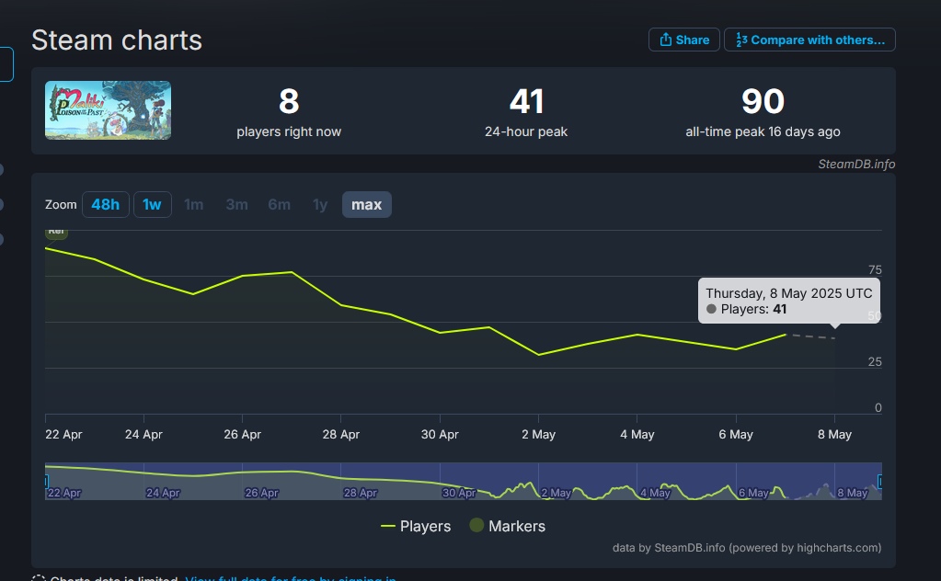Image resolution: width=941 pixels, height=581 pixels.
Task: Set chart zoom to 1m
Action: click(x=193, y=204)
